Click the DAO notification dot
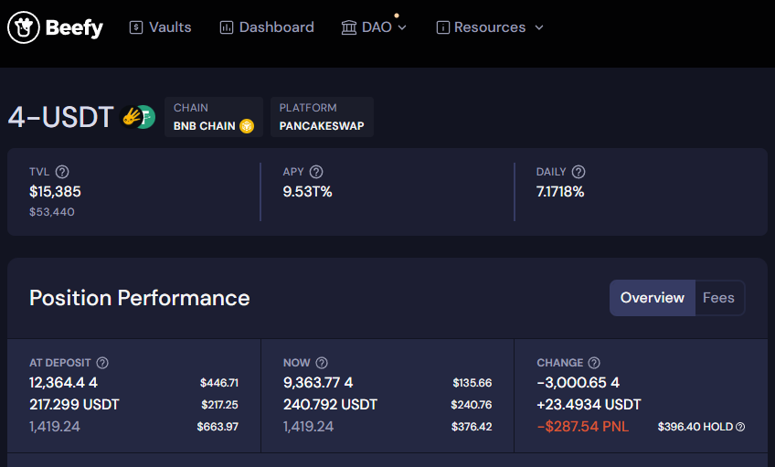The height and width of the screenshot is (467, 775). [397, 16]
